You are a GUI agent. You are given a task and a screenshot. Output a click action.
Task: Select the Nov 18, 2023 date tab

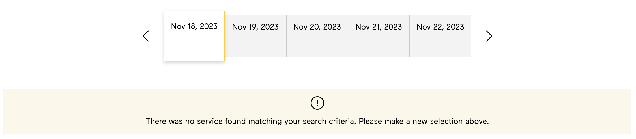194,36
